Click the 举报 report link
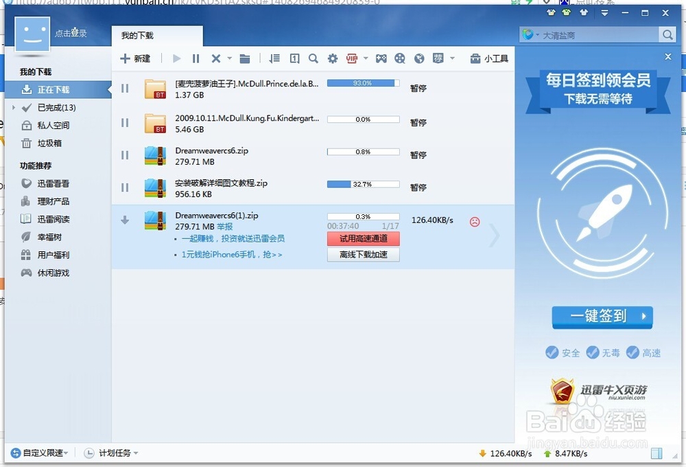Image resolution: width=686 pixels, height=467 pixels. point(225,227)
